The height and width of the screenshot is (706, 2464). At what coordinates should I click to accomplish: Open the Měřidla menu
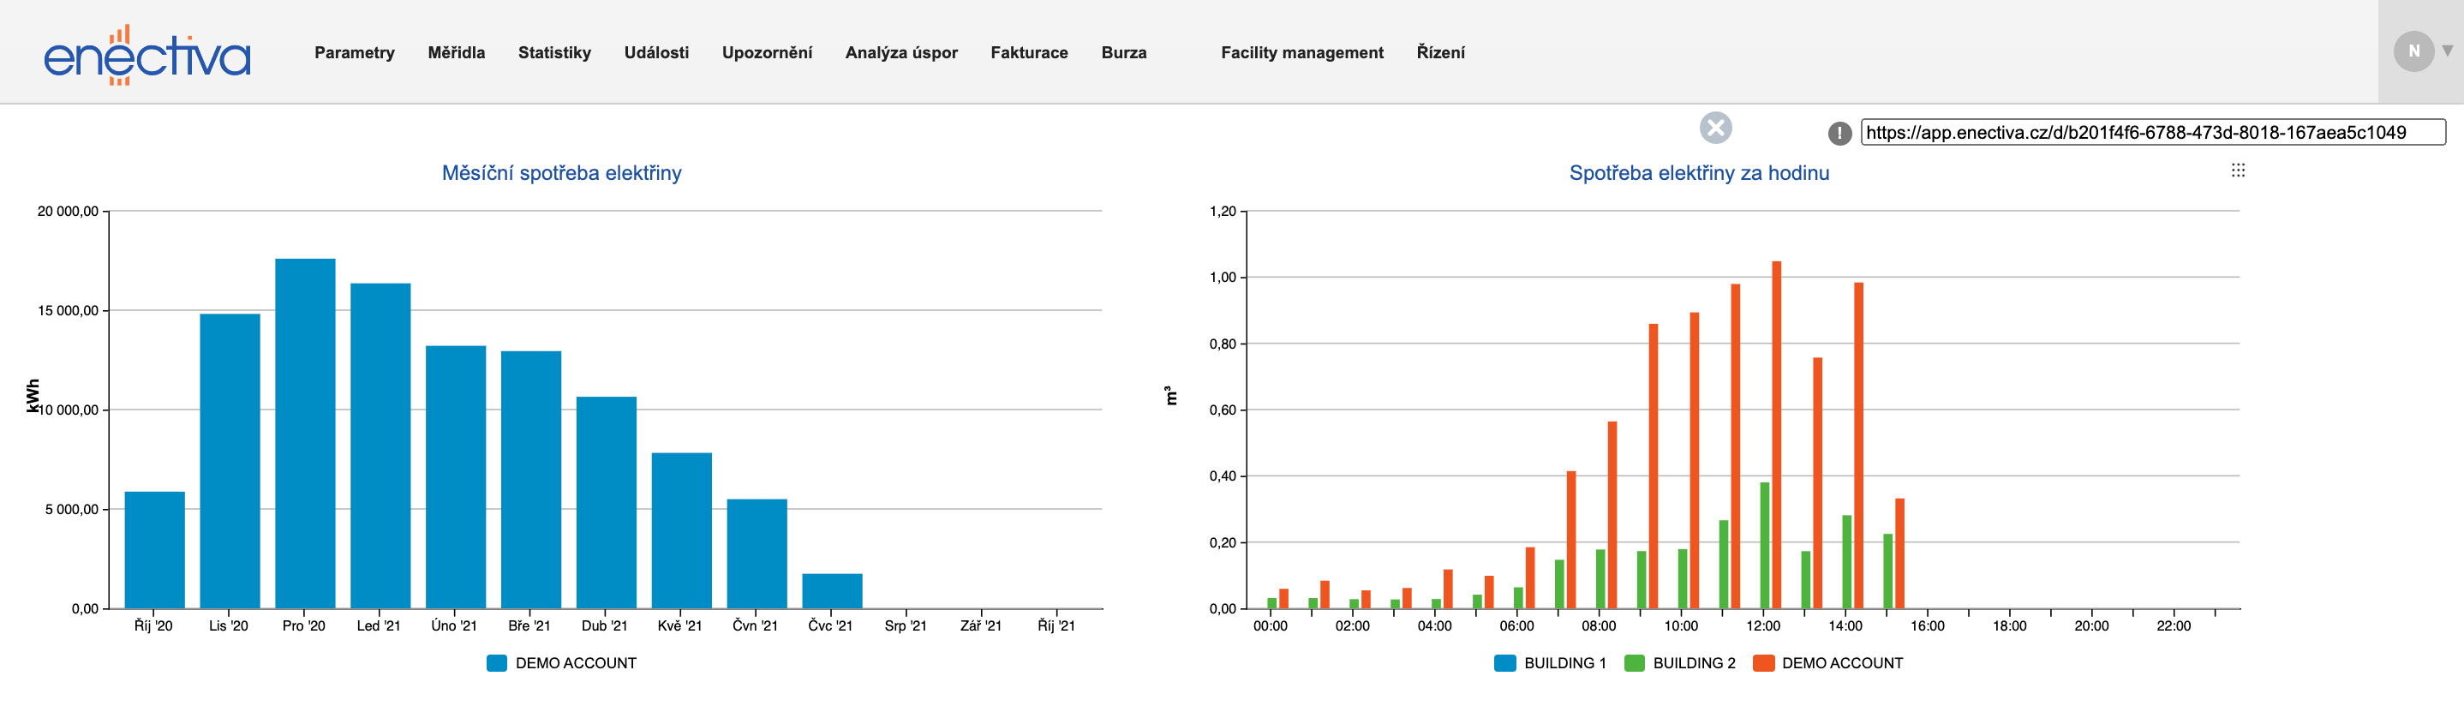457,52
